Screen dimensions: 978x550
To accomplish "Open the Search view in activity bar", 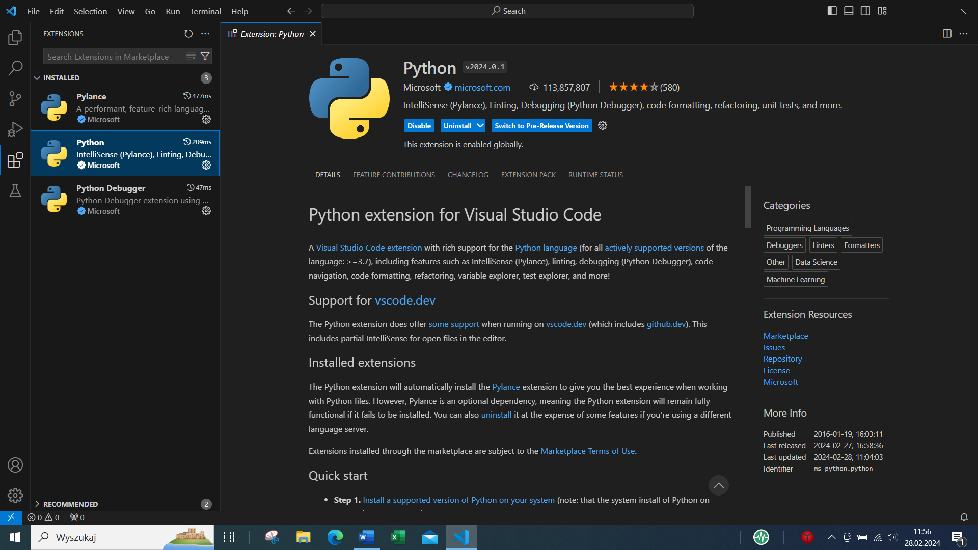I will (15, 68).
